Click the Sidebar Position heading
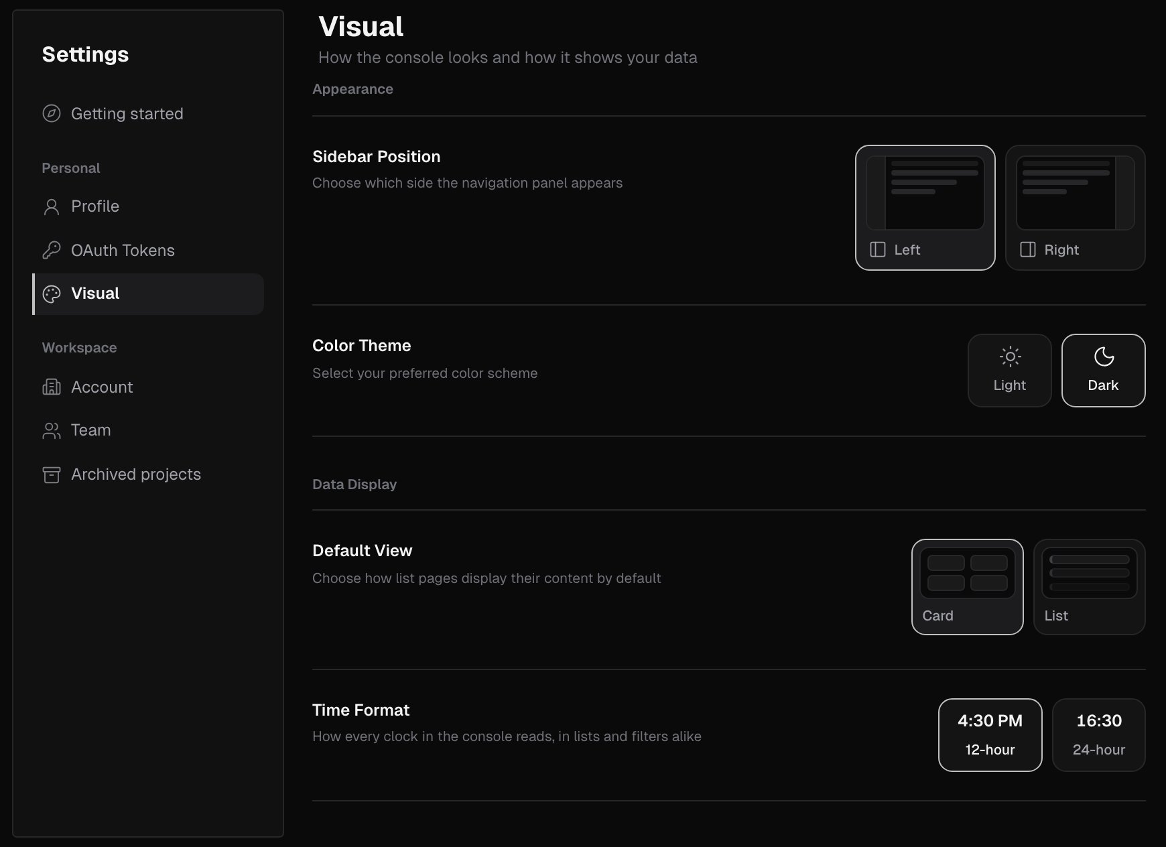 tap(377, 157)
